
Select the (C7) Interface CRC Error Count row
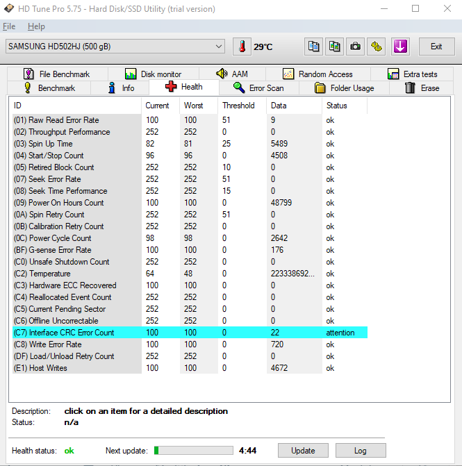(x=190, y=333)
